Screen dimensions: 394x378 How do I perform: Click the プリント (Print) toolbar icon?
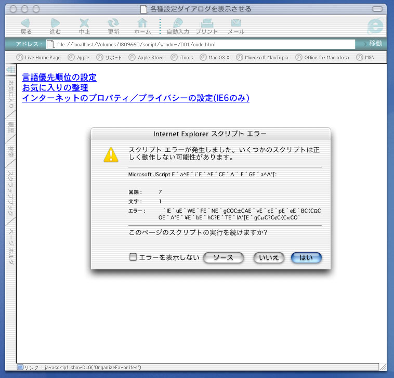[207, 26]
